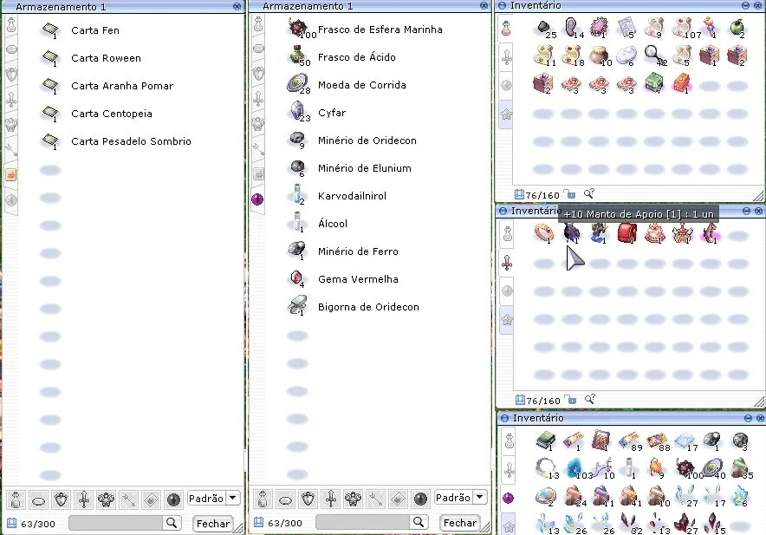Select the Minério de Elunium text row
This screenshot has width=766, height=535.
pyautogui.click(x=365, y=168)
